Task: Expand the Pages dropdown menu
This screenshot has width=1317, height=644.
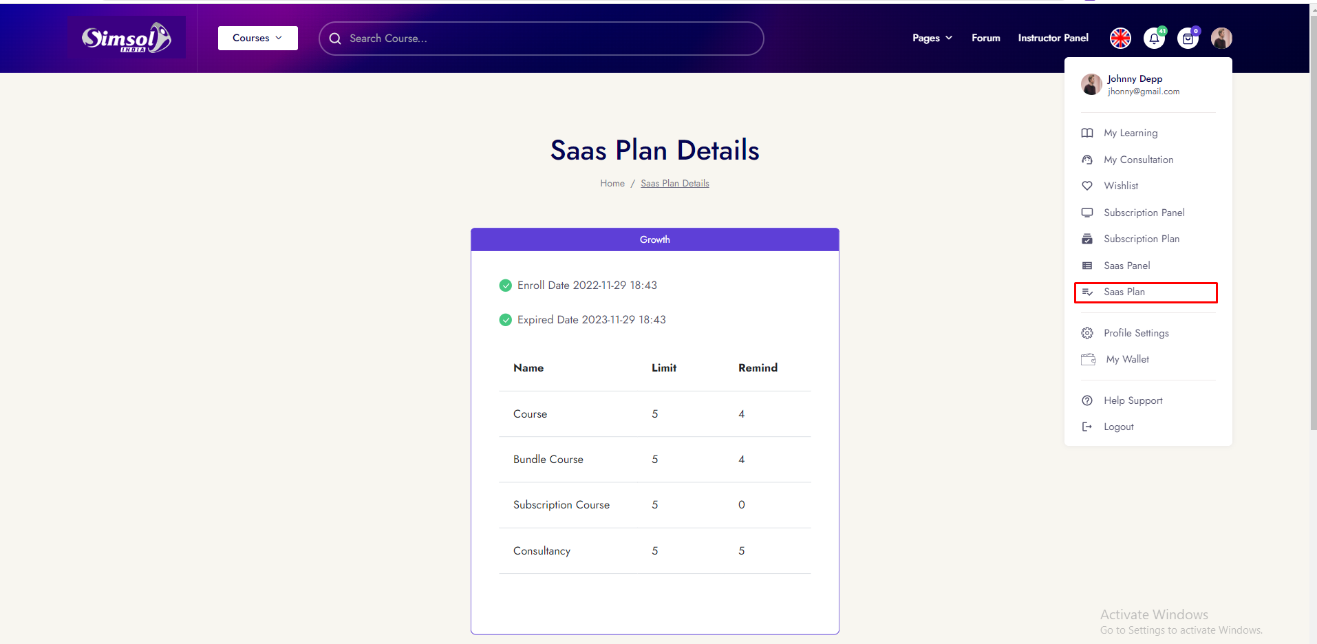Action: point(932,38)
